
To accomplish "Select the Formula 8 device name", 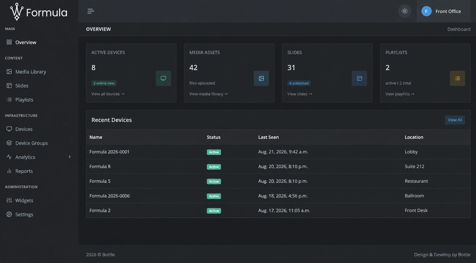I will (x=100, y=166).
